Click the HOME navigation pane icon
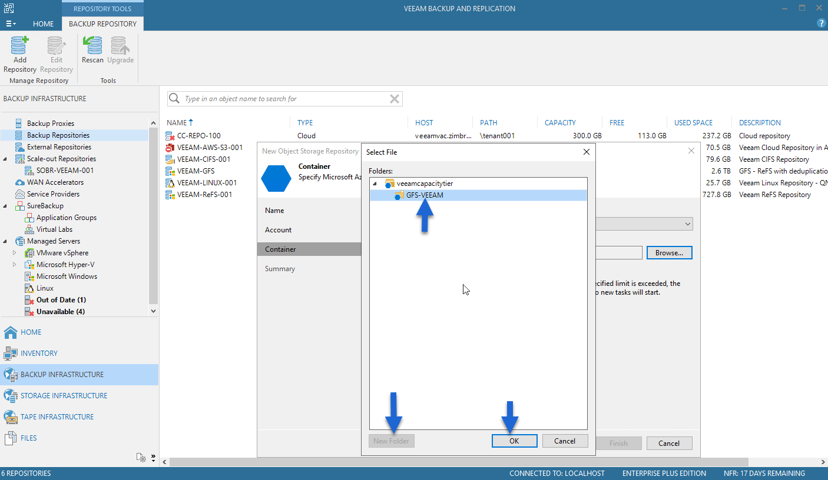This screenshot has height=480, width=828. [x=11, y=332]
